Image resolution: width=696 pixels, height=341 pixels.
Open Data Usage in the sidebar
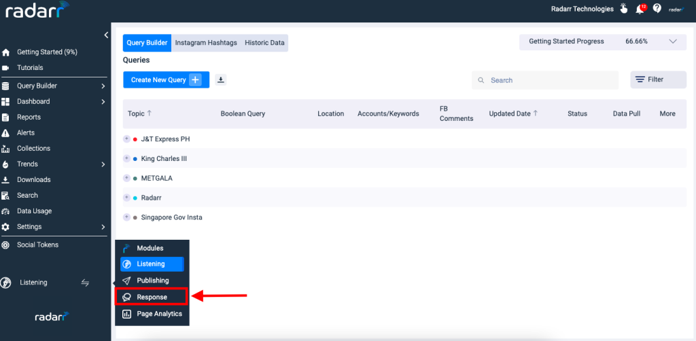pyautogui.click(x=34, y=211)
